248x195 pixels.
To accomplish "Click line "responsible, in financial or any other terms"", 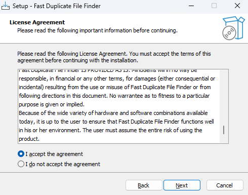I will (117, 79).
